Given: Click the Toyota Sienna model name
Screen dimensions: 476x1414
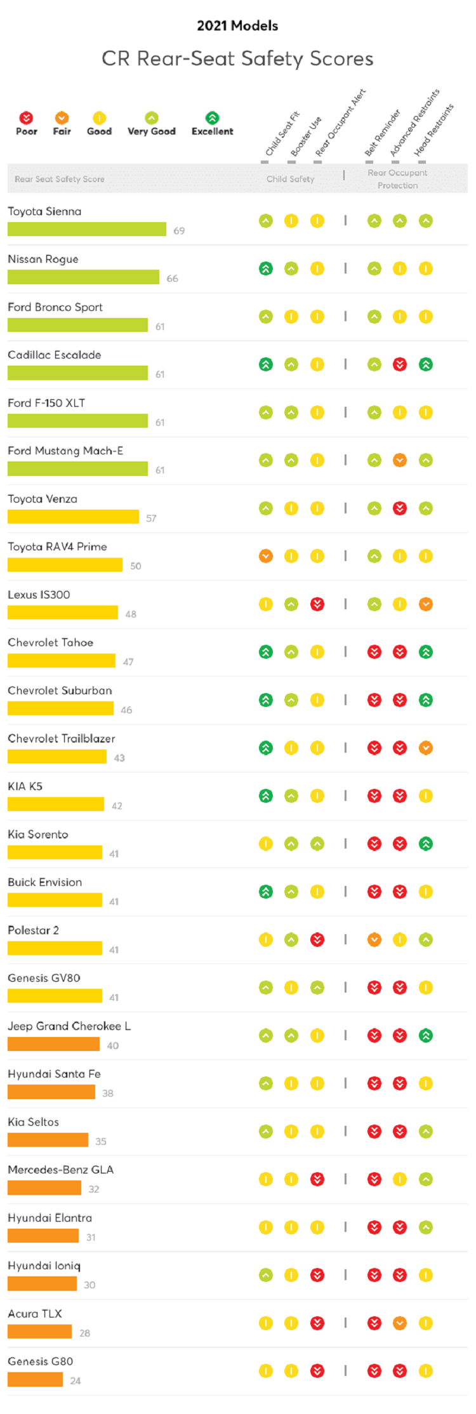Looking at the screenshot, I should click(x=44, y=211).
